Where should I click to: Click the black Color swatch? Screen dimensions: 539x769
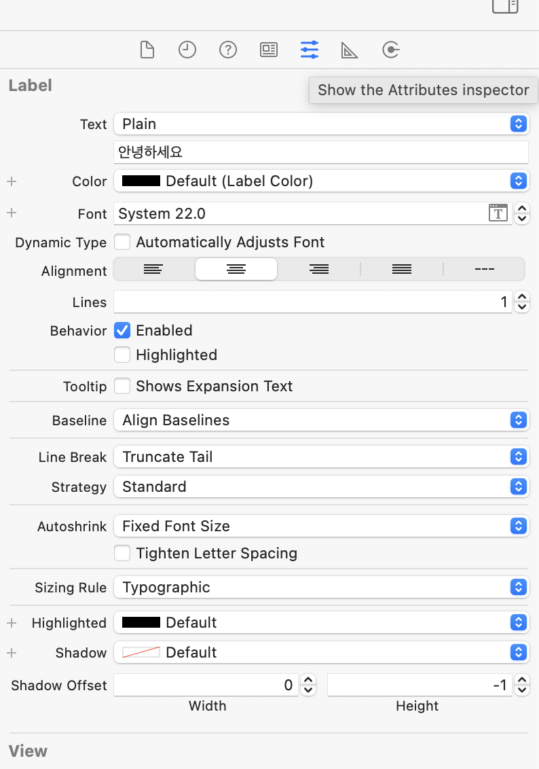tap(141, 181)
